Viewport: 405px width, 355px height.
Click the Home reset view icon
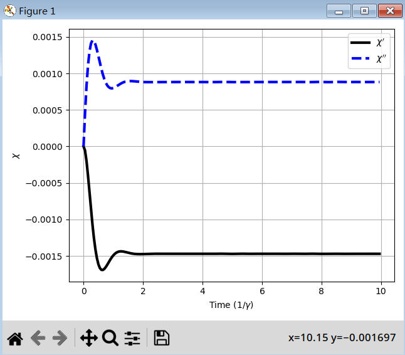tap(14, 339)
